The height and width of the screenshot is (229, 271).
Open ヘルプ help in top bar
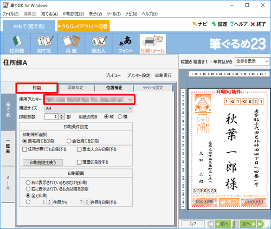coord(239,24)
